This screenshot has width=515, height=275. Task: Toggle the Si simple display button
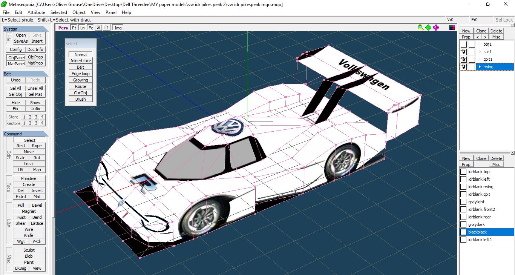(98, 28)
